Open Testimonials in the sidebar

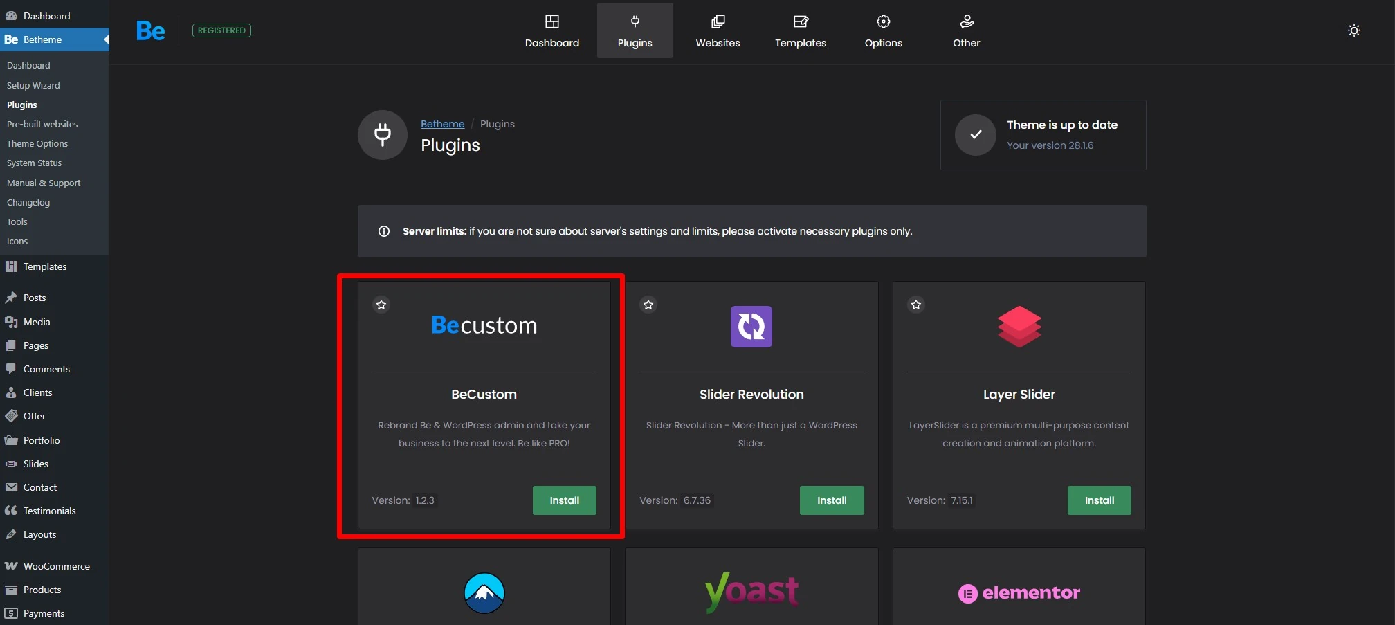(x=55, y=511)
